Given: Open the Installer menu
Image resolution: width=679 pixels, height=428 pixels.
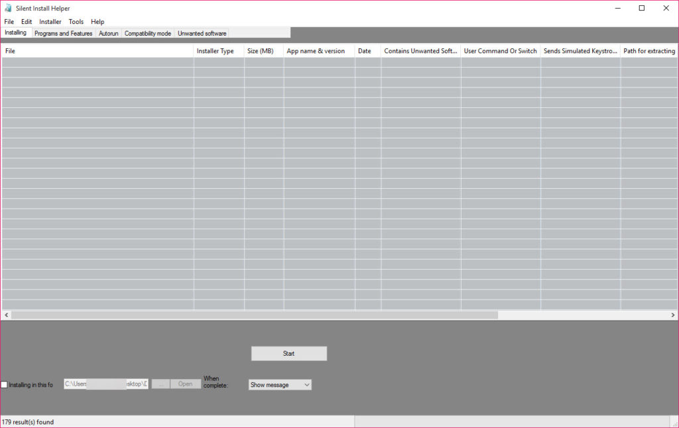Looking at the screenshot, I should click(50, 22).
